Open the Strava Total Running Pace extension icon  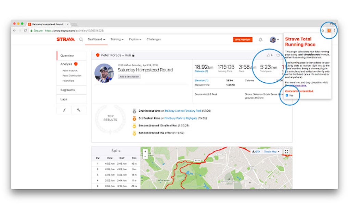[328, 30]
